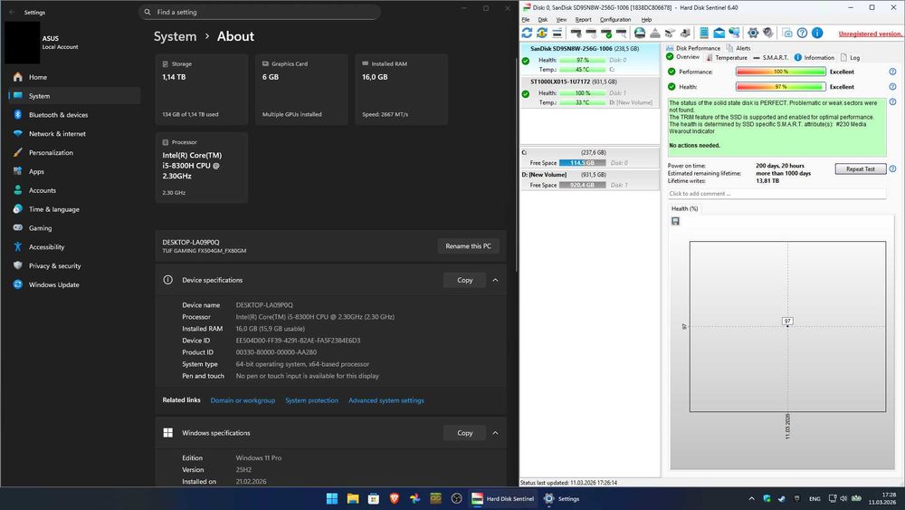
Task: Click the globe disk icon in Sentinel toolbar
Action: (640, 33)
